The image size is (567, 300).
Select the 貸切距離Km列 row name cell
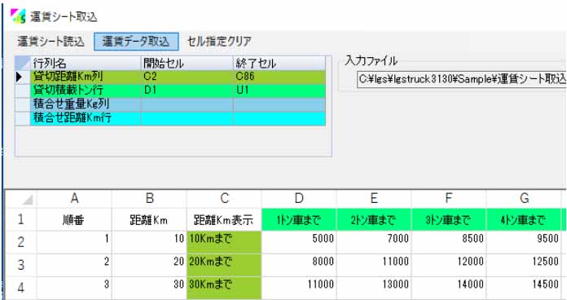click(x=86, y=77)
